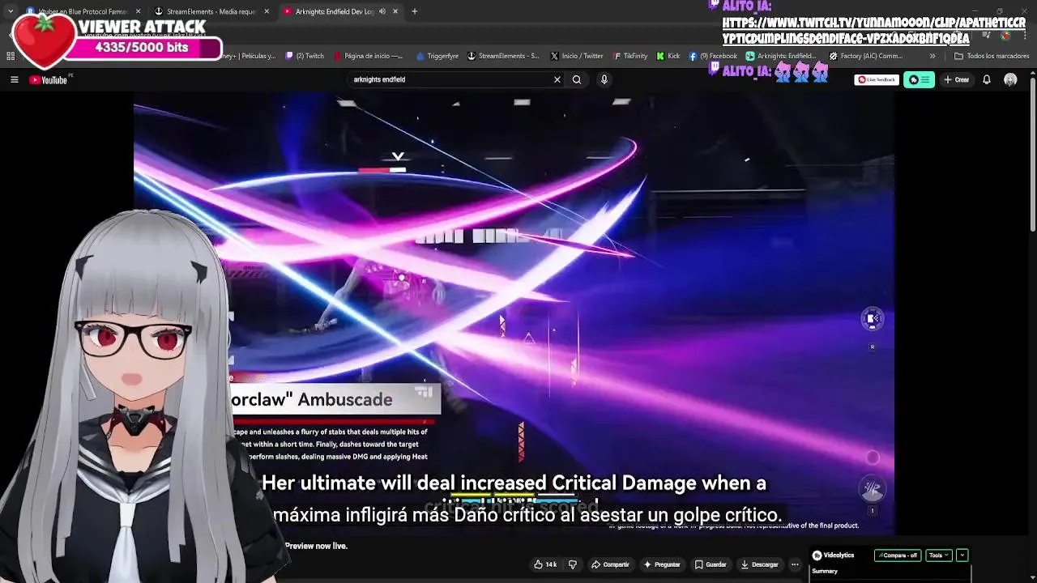Open the (2) Twitch bookmark

(304, 56)
